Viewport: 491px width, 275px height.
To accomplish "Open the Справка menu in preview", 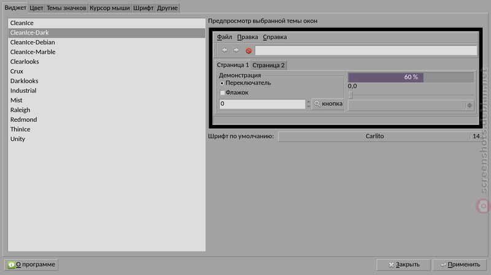I will 274,37.
